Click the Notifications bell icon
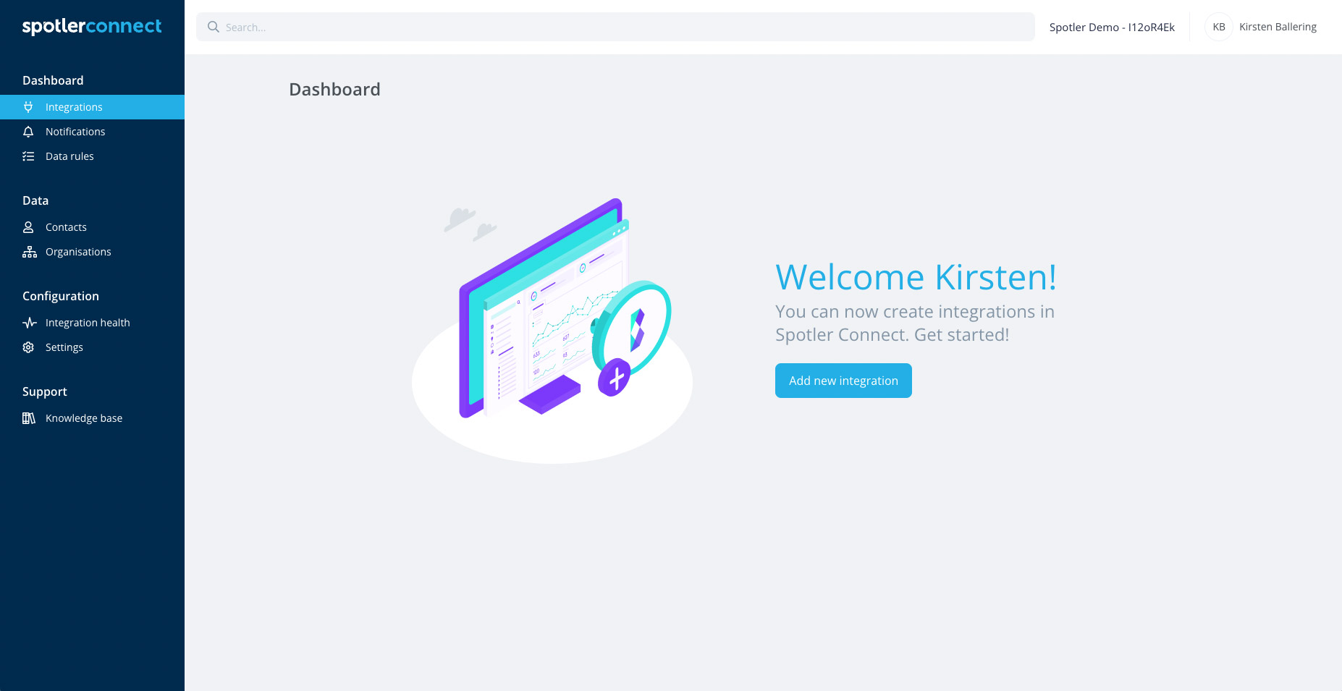1342x691 pixels. [x=28, y=132]
